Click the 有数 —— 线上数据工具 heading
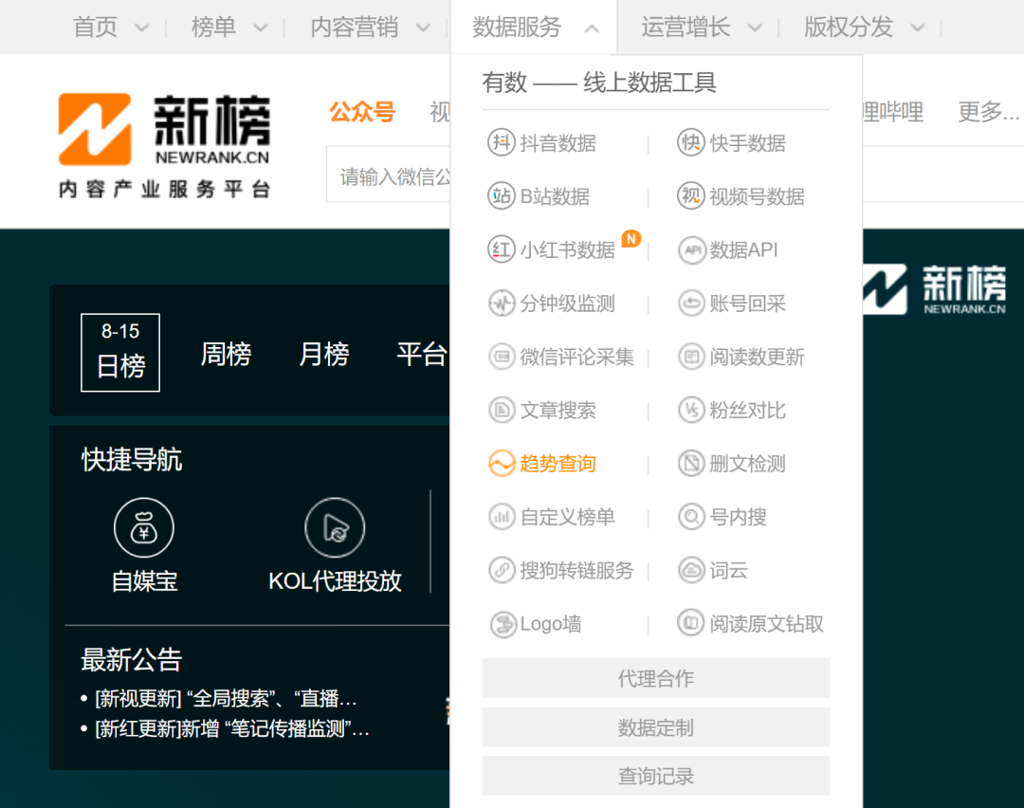This screenshot has height=808, width=1024. 599,83
